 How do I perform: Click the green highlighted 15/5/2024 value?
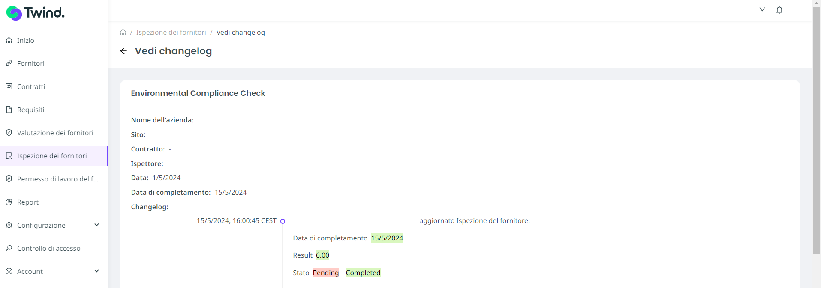coord(387,238)
